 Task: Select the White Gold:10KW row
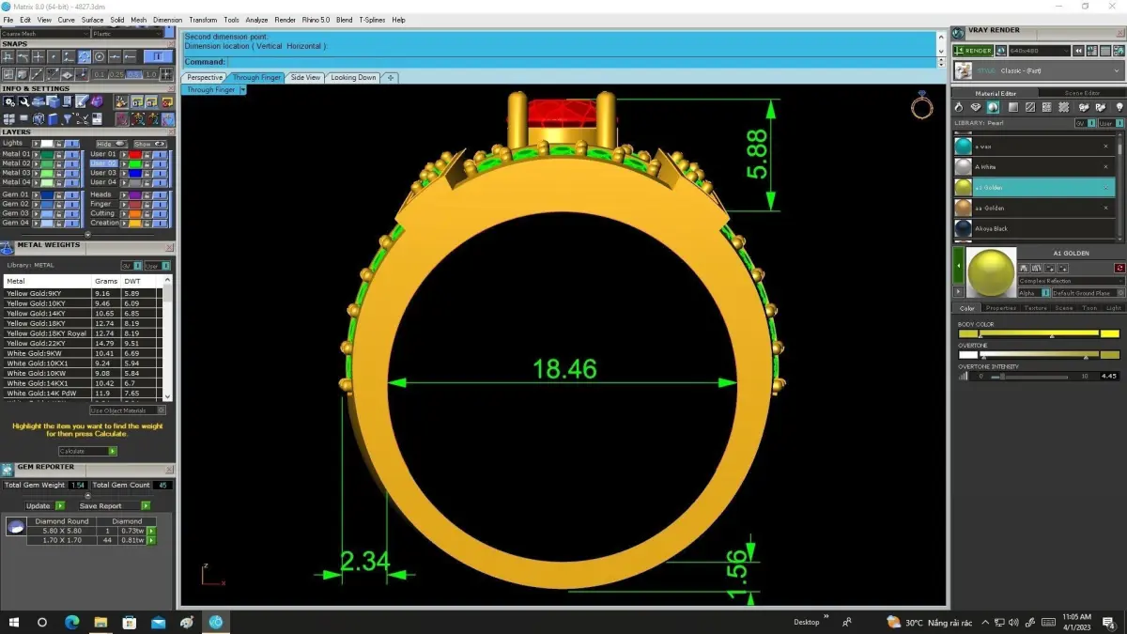(x=83, y=373)
